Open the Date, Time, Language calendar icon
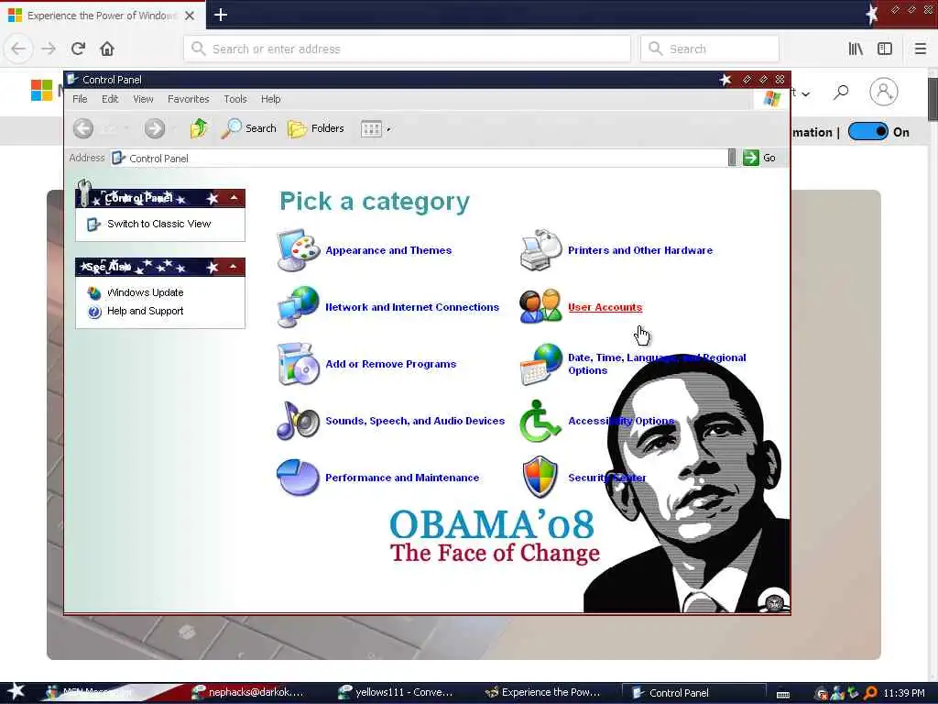Screen dimensions: 938x704 [x=540, y=363]
